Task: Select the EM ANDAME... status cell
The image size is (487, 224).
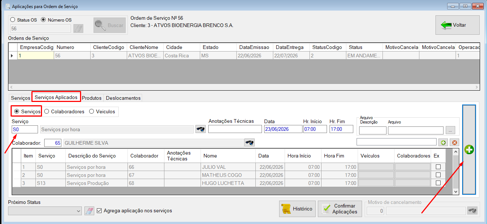Action: click(x=364, y=56)
